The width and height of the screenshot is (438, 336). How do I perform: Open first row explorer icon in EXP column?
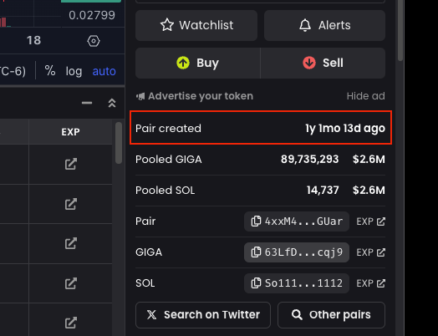71,164
